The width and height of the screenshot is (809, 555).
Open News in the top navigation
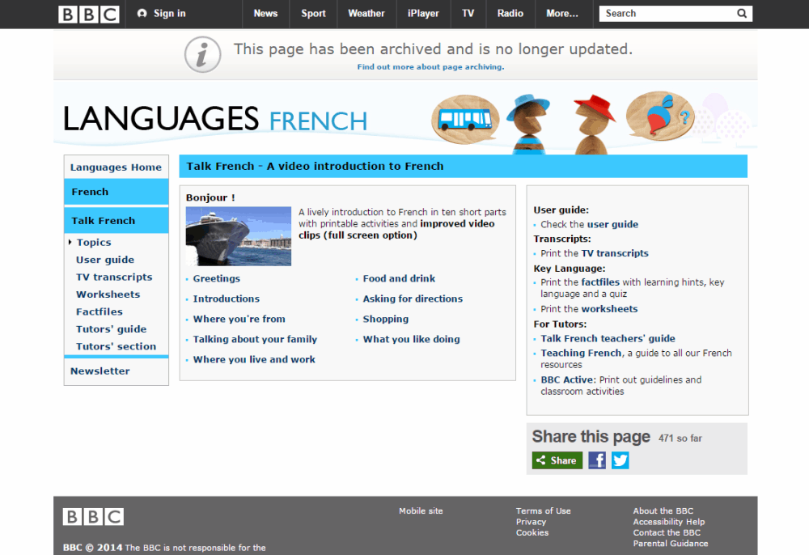pos(265,14)
